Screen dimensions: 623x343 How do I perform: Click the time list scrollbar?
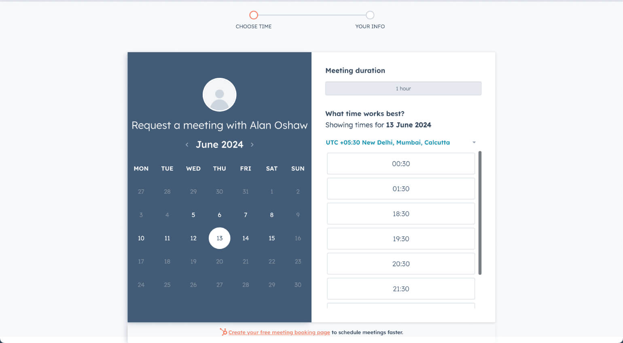pos(481,212)
